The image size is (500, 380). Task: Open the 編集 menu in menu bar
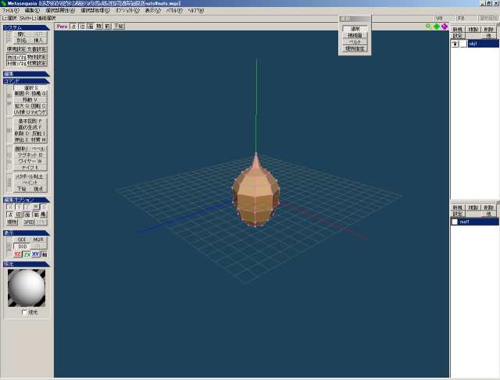[x=32, y=10]
